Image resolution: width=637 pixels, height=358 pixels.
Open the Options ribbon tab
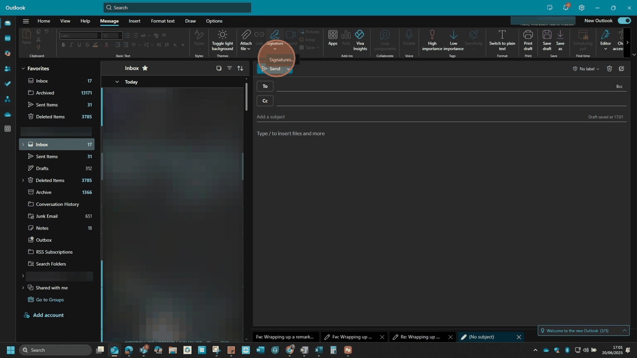click(x=214, y=21)
